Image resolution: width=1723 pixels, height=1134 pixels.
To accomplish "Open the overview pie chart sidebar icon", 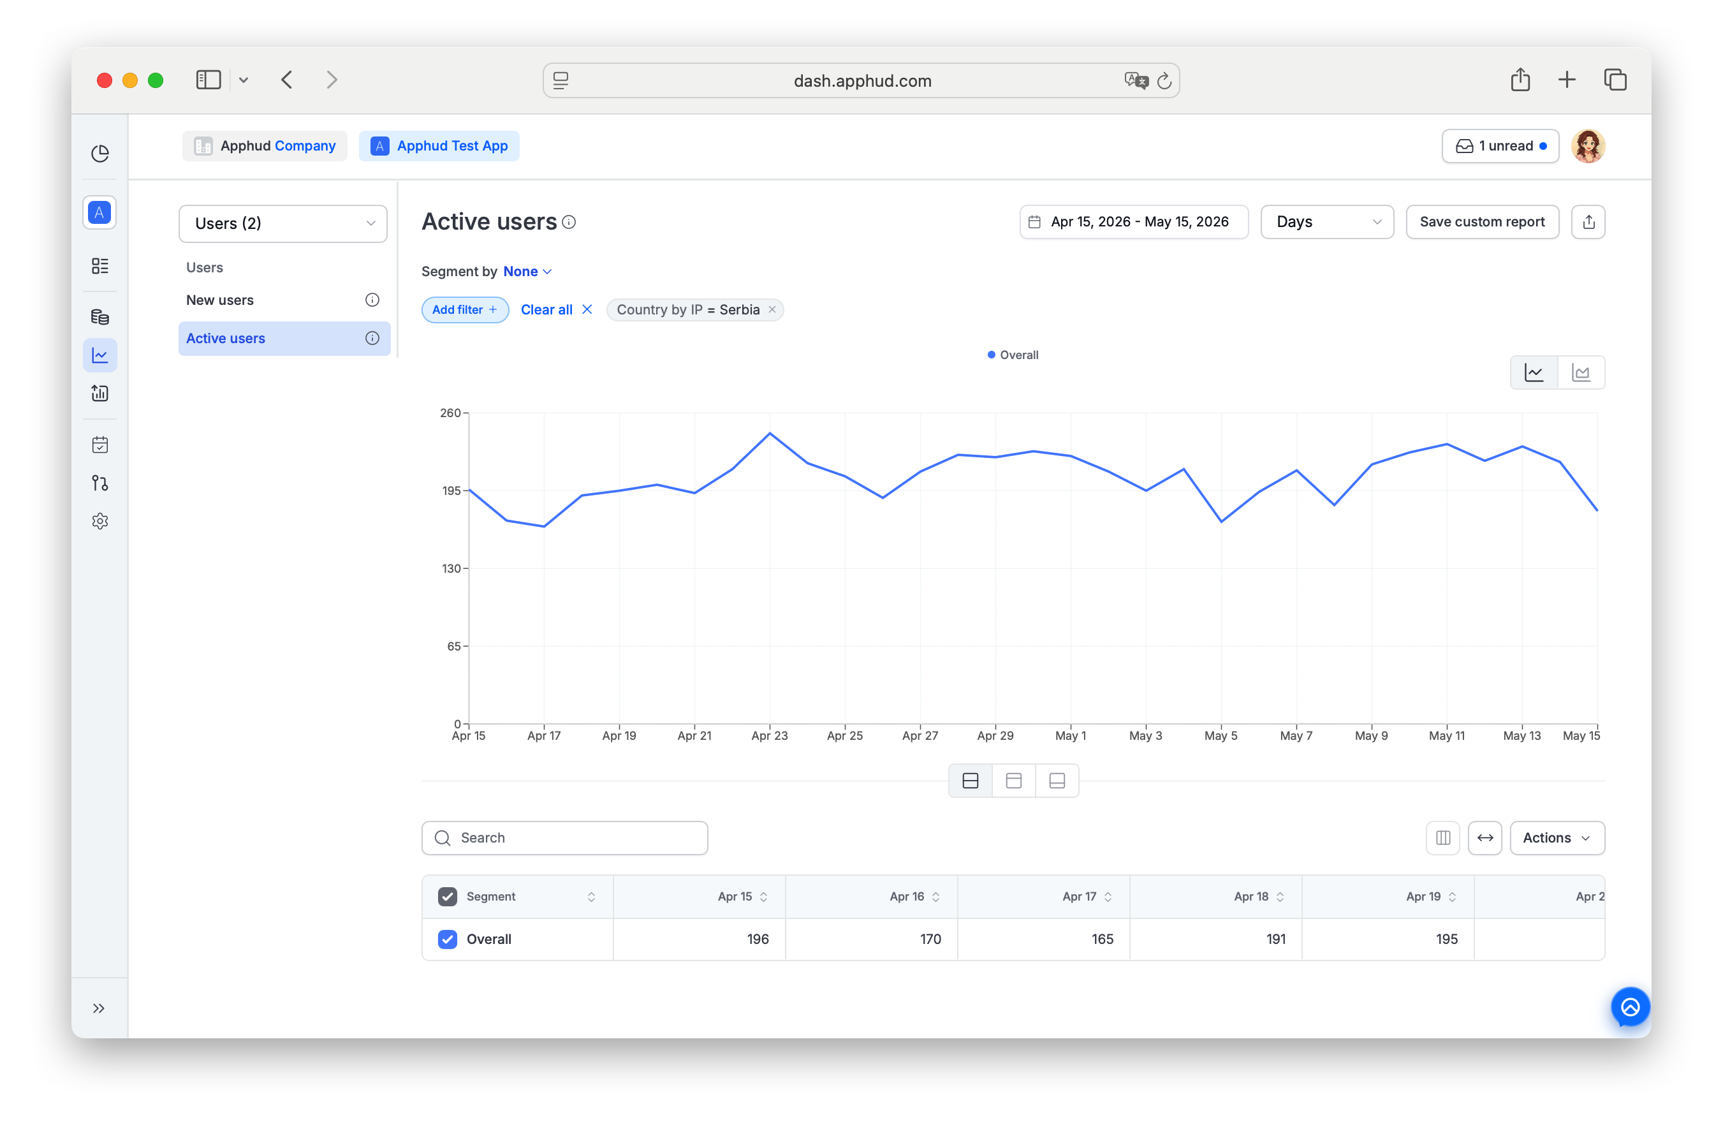I will pos(100,153).
